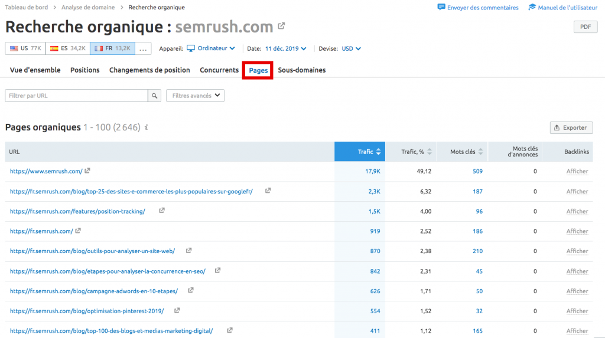The image size is (605, 338).
Task: Switch to Vue d'ensemble tab
Action: coord(35,70)
